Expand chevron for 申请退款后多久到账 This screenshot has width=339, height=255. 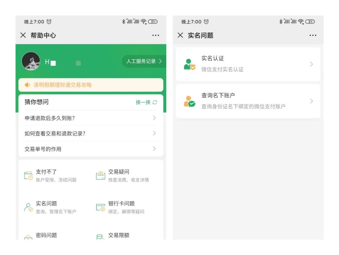(154, 118)
